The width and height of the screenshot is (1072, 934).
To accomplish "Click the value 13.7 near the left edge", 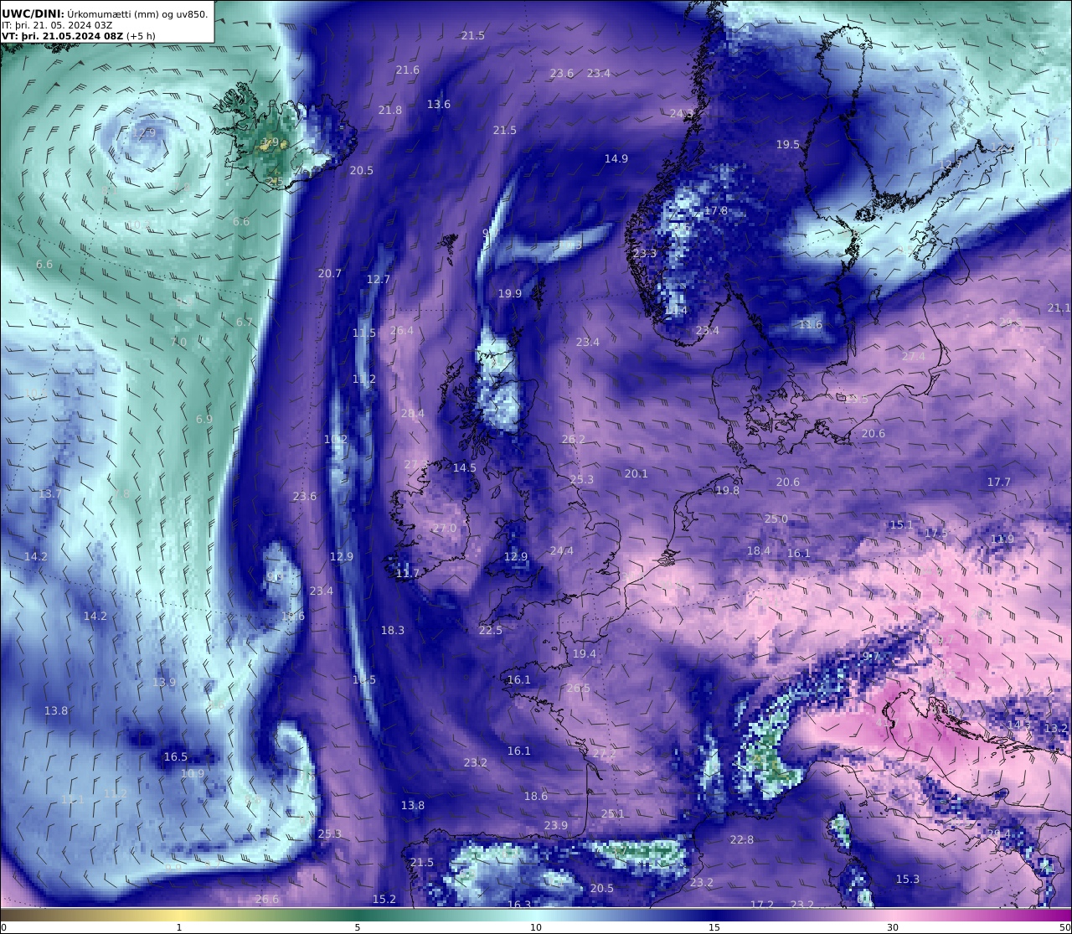I will [50, 494].
